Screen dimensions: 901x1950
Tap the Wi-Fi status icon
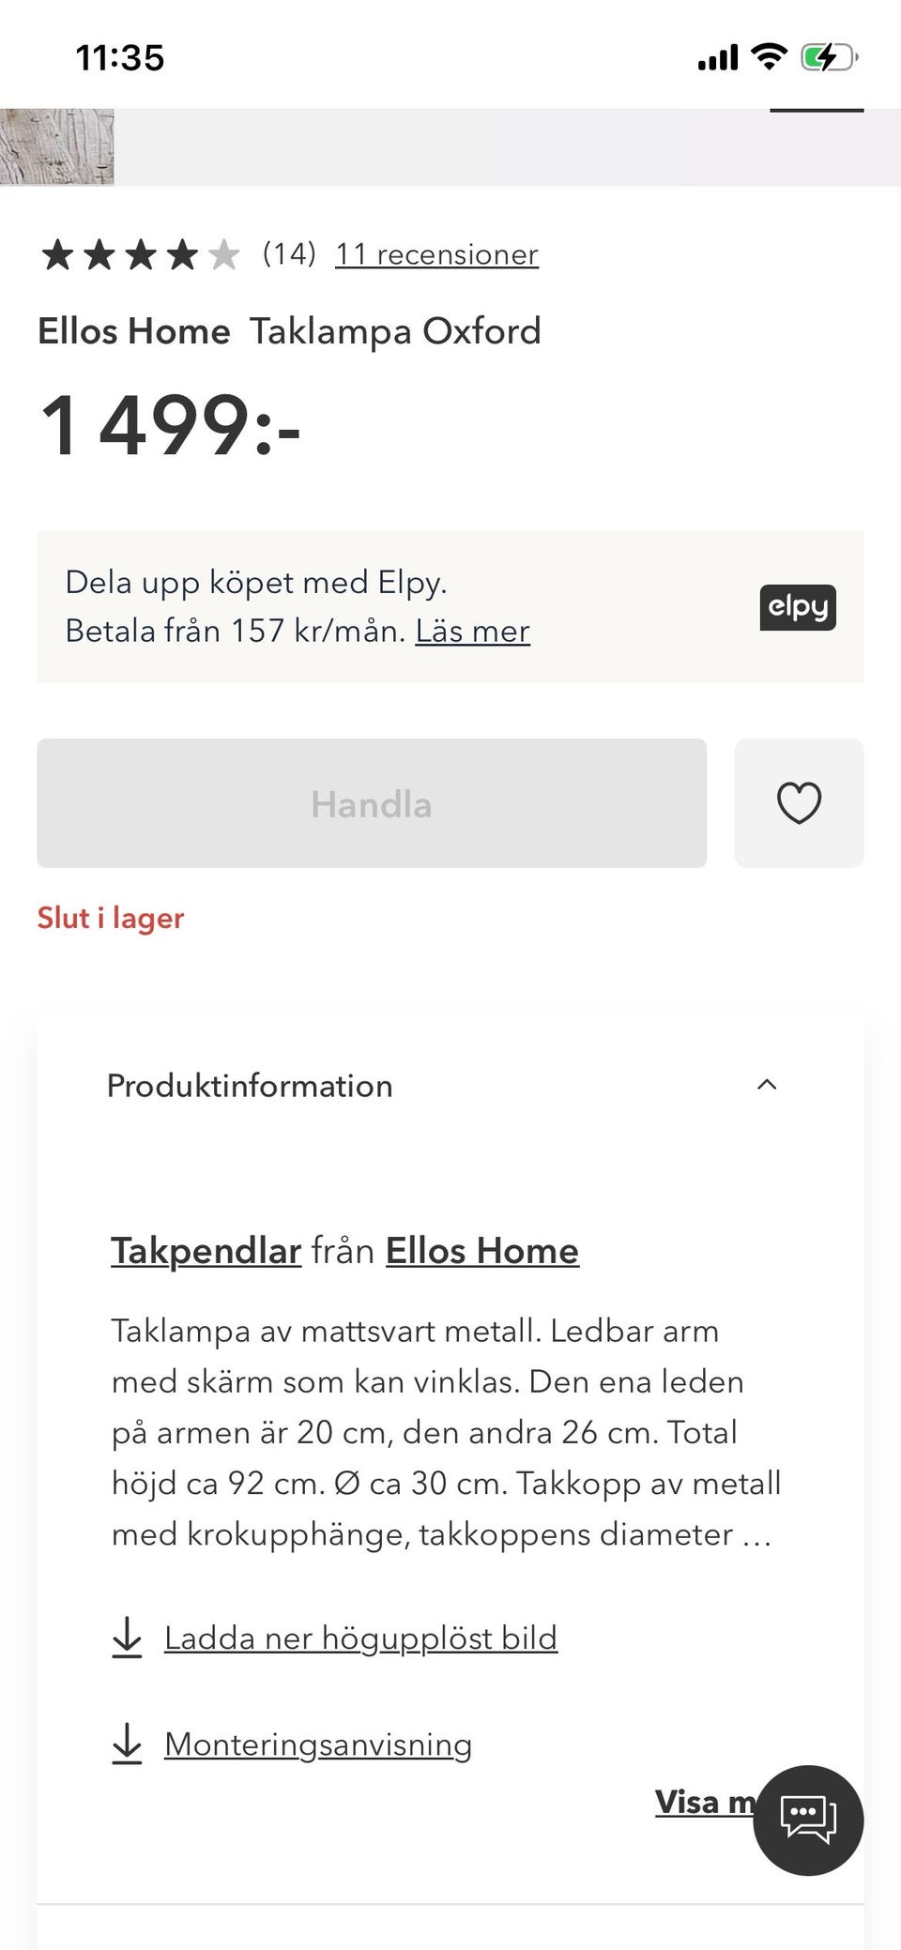tap(770, 58)
